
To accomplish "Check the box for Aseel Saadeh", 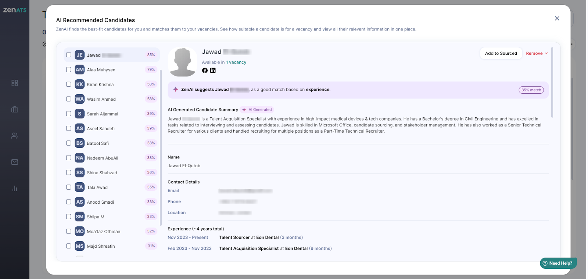I will 69,128.
